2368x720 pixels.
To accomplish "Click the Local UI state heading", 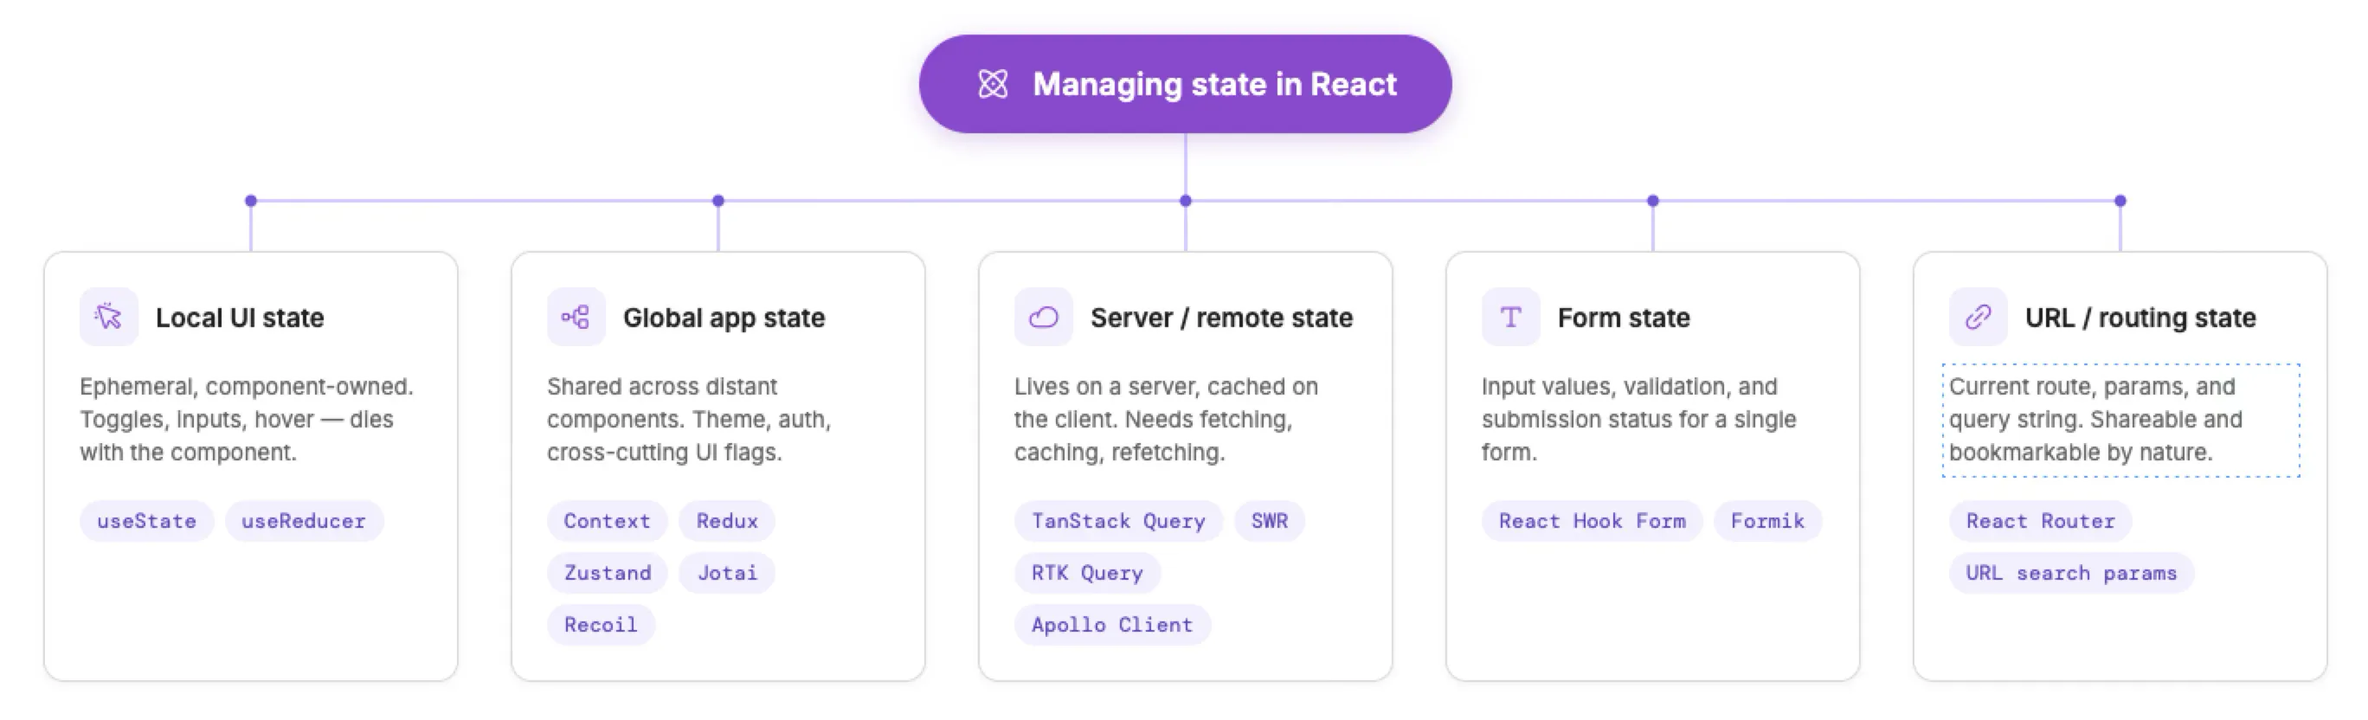I will point(240,318).
